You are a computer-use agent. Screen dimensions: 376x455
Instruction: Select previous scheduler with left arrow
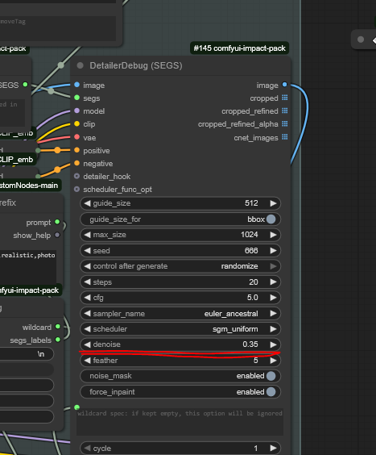coord(87,329)
